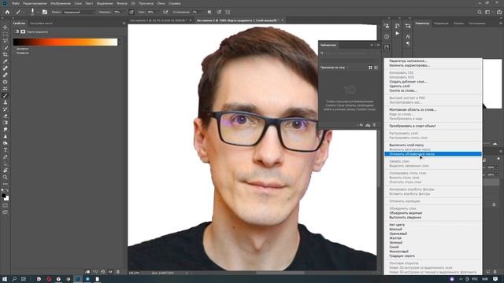This screenshot has width=504, height=283.
Task: Open the Изображение menu
Action: coord(61,3)
